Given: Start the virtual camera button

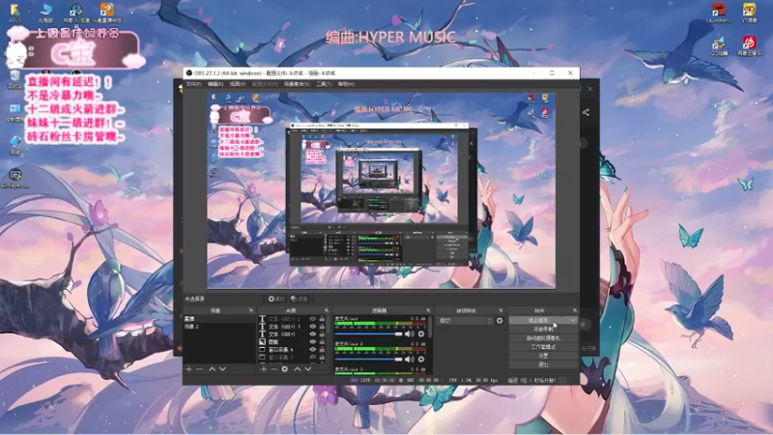Looking at the screenshot, I should tap(543, 337).
